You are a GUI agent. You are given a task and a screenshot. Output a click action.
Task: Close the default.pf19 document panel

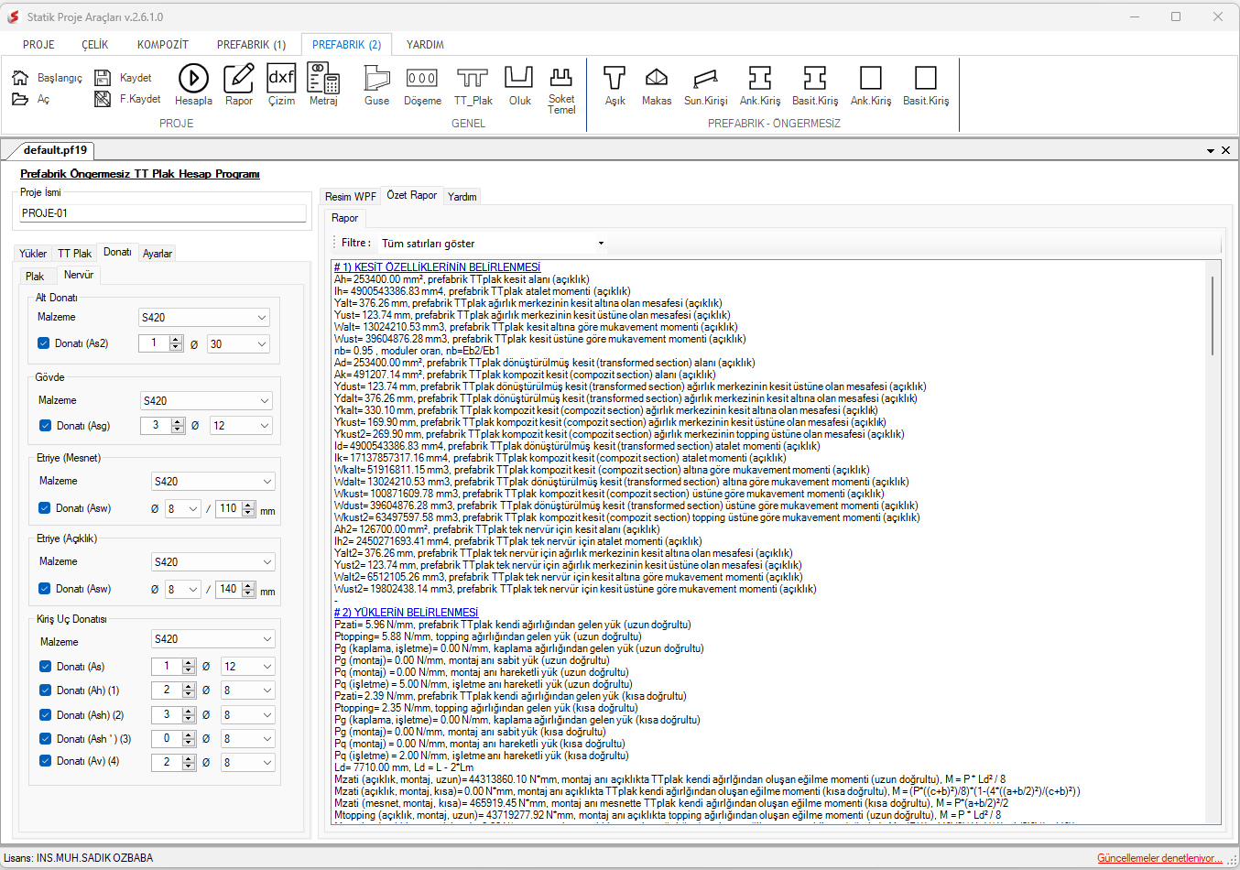pos(1225,150)
